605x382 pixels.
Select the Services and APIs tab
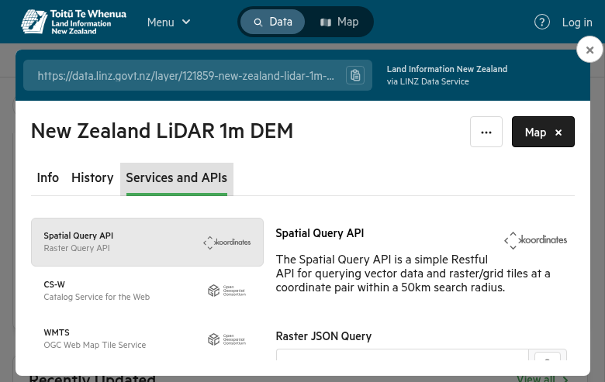(177, 179)
